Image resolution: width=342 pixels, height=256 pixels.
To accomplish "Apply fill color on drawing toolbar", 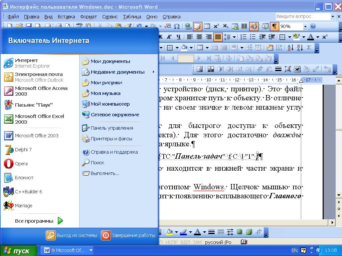I will [x=170, y=232].
